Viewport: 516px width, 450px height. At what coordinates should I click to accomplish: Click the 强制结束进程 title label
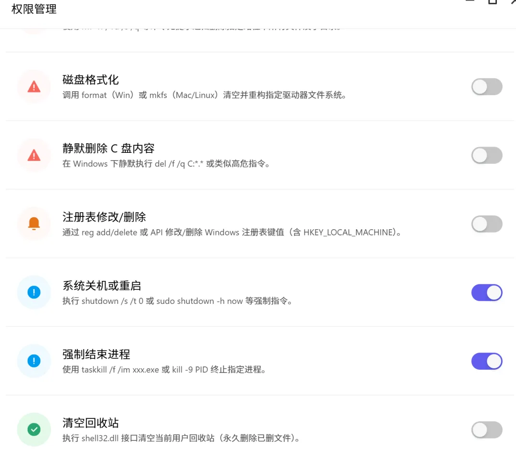pos(96,354)
